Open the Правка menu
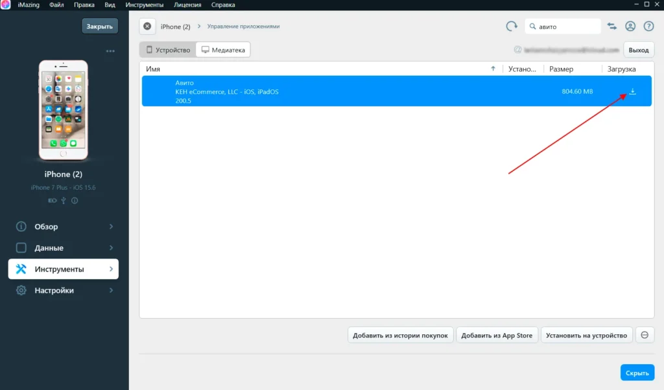Image resolution: width=664 pixels, height=390 pixels. tap(84, 5)
